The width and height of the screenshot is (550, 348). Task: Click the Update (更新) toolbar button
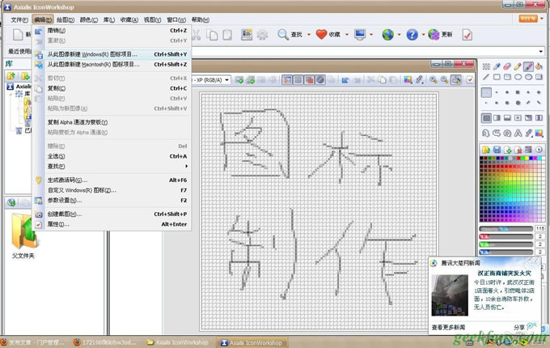tap(442, 35)
